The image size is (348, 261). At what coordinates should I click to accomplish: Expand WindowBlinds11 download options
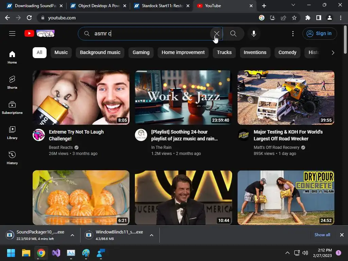(x=152, y=235)
